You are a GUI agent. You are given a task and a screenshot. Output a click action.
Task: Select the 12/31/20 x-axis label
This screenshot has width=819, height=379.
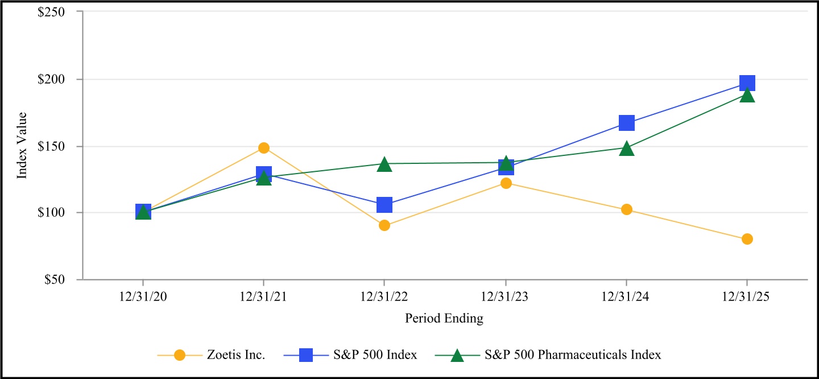(x=143, y=298)
